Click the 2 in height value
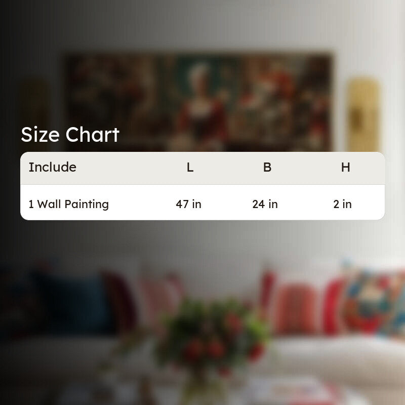Screen dimensions: 405x405 tap(343, 204)
